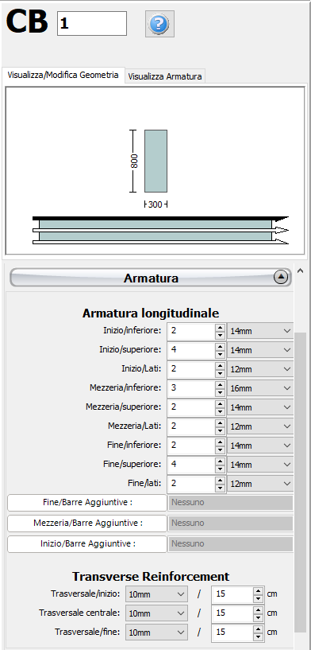Open Inizio/inferiore diameter dropdown showing 14mm
This screenshot has height=650, width=311.
260,331
